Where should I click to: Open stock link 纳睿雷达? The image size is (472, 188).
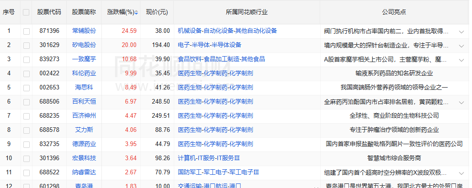coord(84,172)
